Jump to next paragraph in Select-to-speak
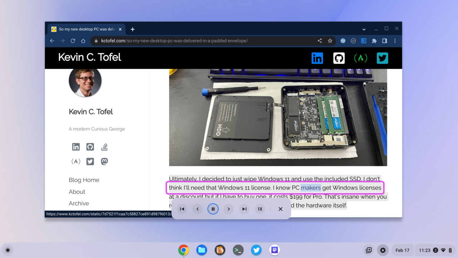 (244, 209)
